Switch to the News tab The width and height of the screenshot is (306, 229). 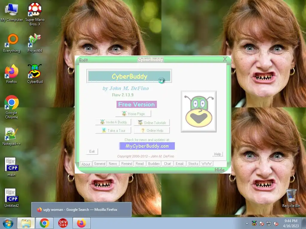[113, 164]
